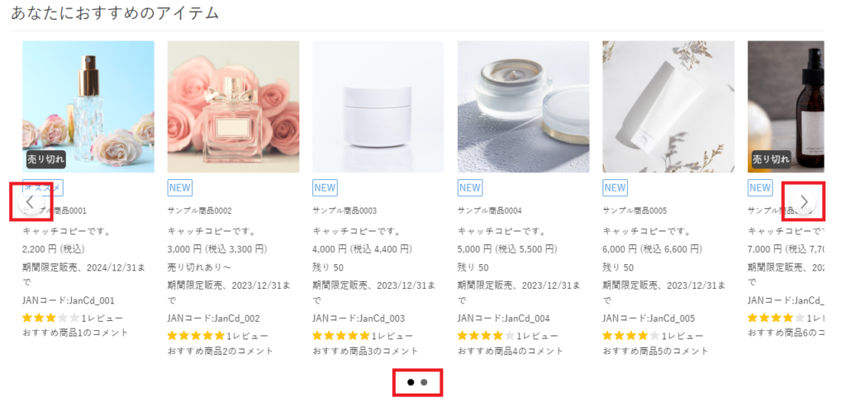The height and width of the screenshot is (406, 846).
Task: Open the rose perfume bottle image
Action: [88, 106]
